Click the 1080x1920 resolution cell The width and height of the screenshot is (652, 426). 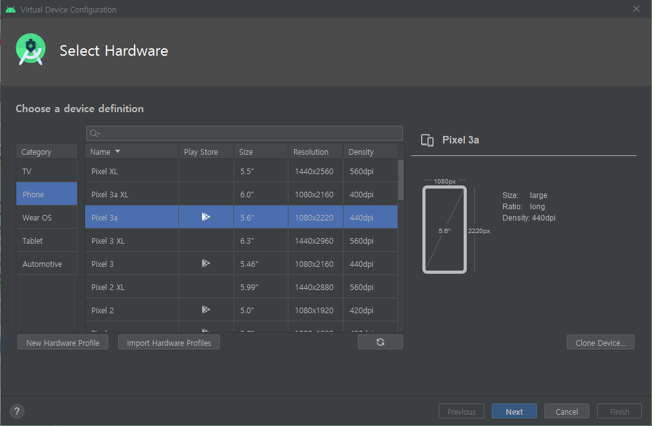pos(314,310)
